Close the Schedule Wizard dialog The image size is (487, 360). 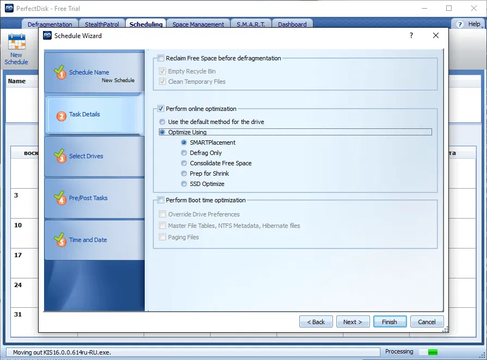pyautogui.click(x=436, y=35)
